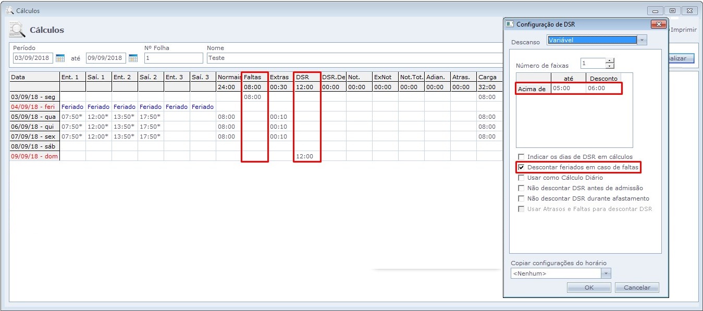The height and width of the screenshot is (311, 703).
Task: Enable Usar como Cálculo Diário
Action: coord(521,178)
